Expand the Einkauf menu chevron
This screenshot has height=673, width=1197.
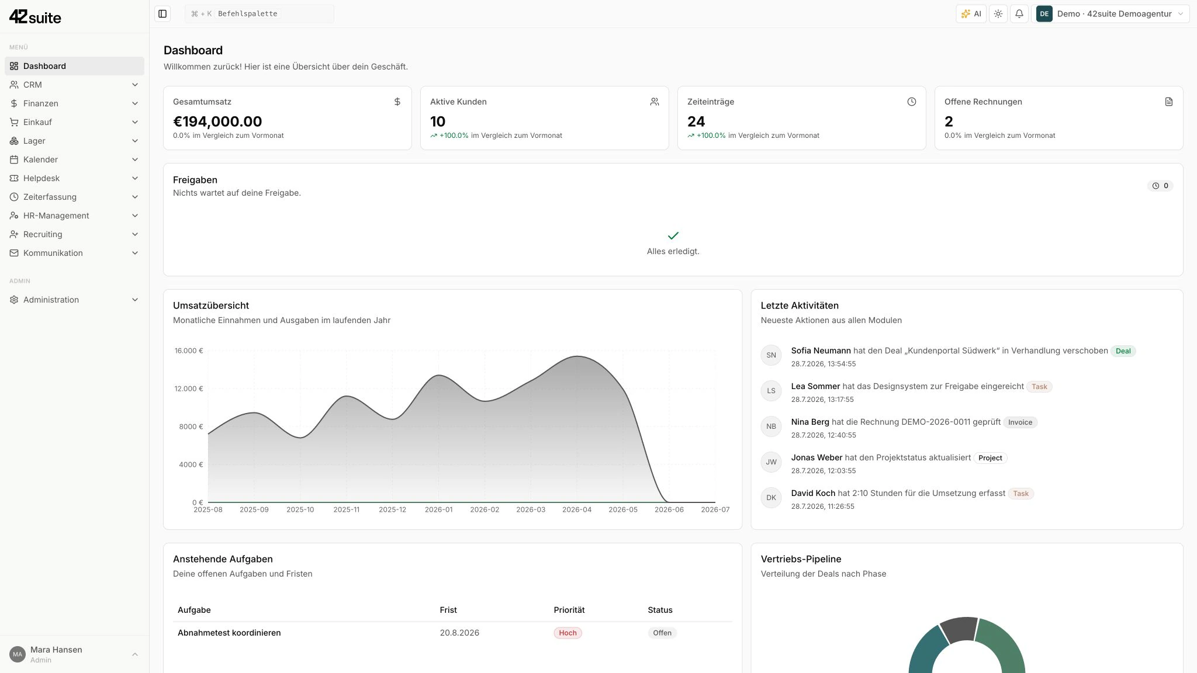pos(135,122)
